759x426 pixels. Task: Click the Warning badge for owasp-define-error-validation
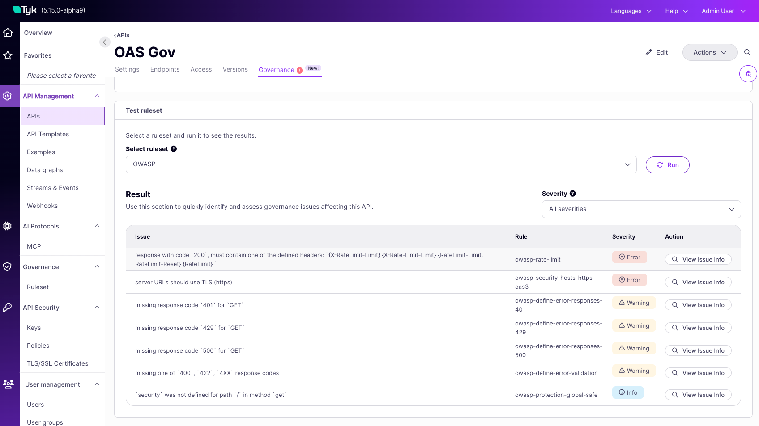(x=634, y=371)
